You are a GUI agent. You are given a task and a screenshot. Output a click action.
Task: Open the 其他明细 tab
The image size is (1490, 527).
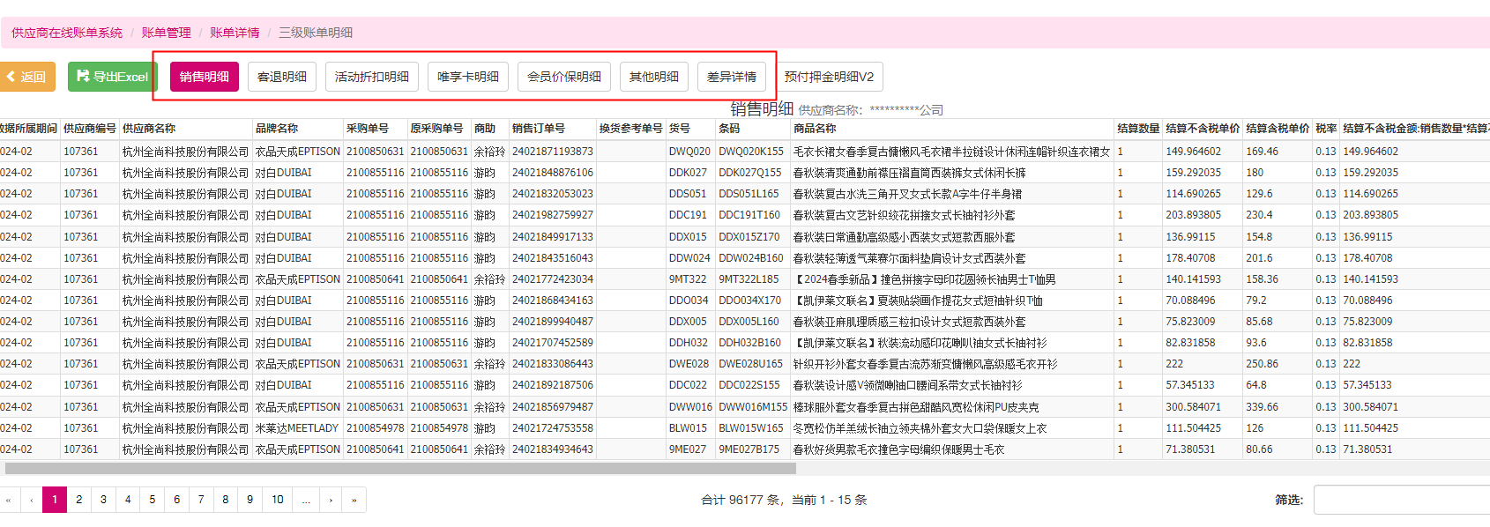point(654,77)
